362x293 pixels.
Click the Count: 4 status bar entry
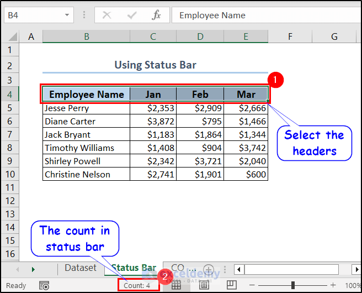[x=137, y=286]
